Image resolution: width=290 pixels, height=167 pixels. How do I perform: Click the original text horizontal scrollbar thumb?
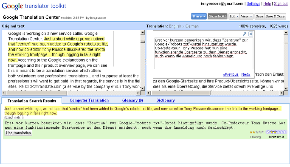(x=37, y=93)
